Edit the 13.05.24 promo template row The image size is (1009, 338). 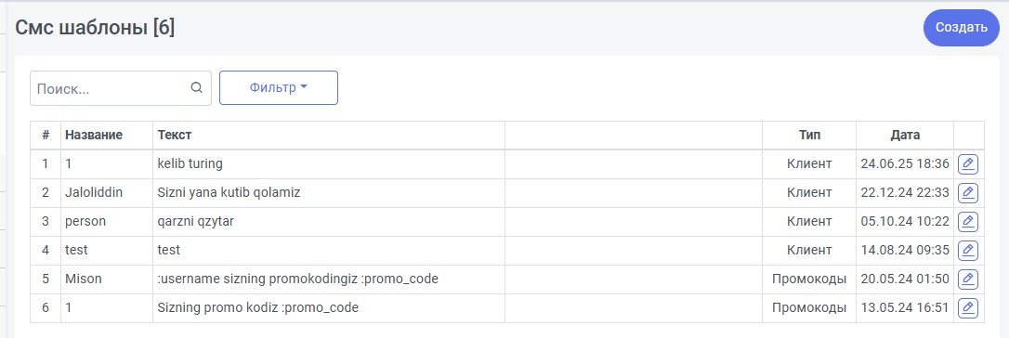click(x=968, y=307)
